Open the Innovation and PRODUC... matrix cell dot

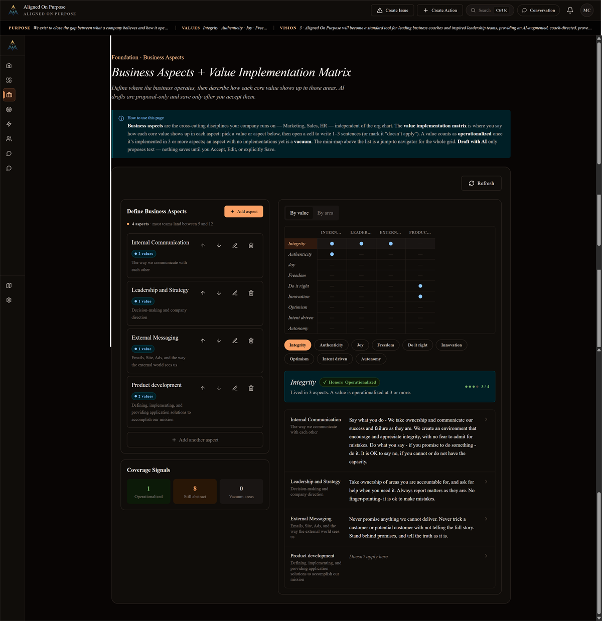[x=420, y=296]
